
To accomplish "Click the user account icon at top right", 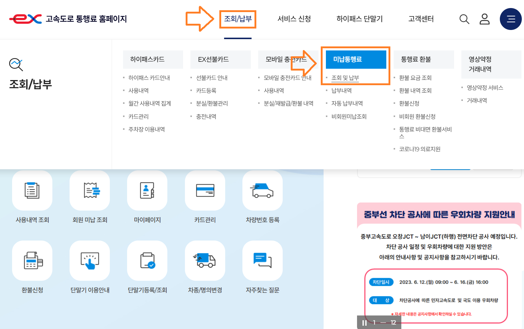I will click(x=484, y=19).
